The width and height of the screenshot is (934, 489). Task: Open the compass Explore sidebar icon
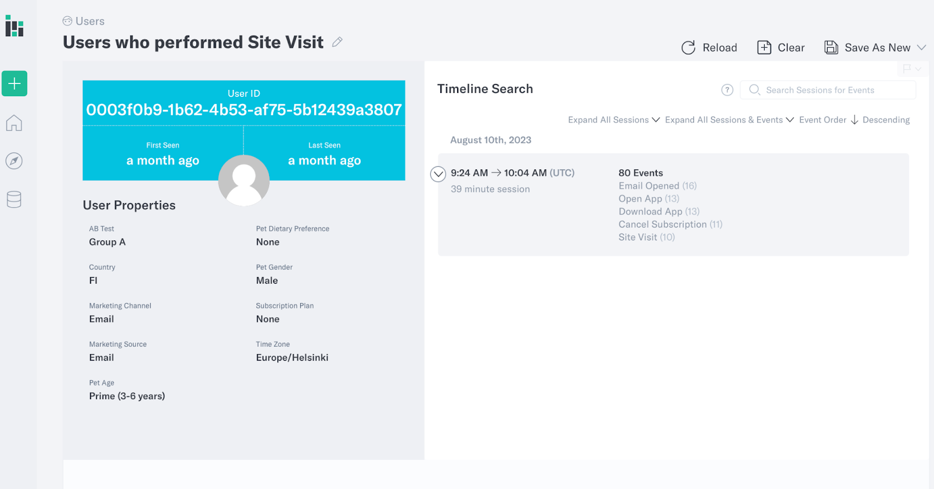14,161
